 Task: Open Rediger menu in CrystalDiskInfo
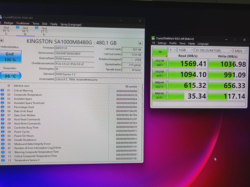(9, 23)
